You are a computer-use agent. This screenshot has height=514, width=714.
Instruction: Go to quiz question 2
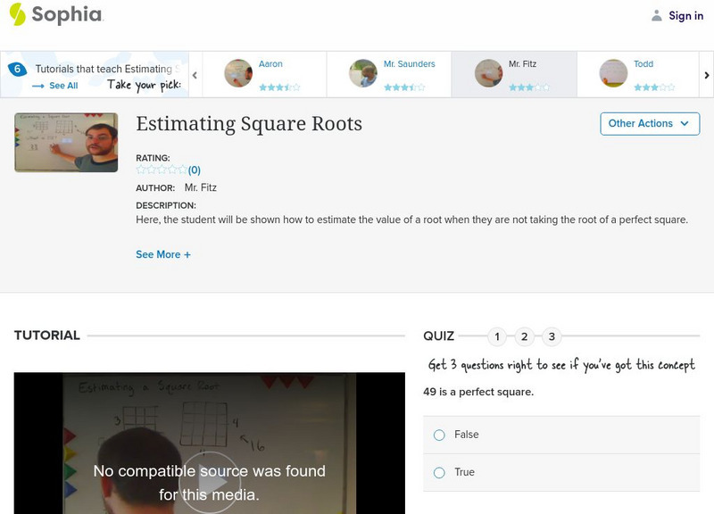(525, 336)
